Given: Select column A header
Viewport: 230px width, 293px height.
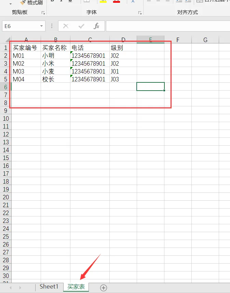Looking at the screenshot, I should point(26,39).
